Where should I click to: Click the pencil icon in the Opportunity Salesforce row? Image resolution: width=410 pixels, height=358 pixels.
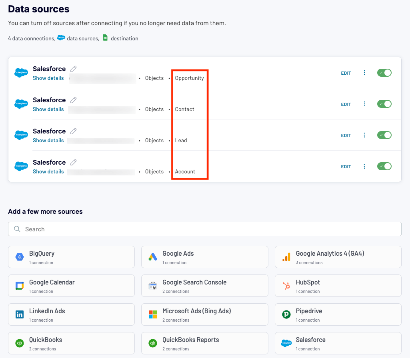point(74,69)
